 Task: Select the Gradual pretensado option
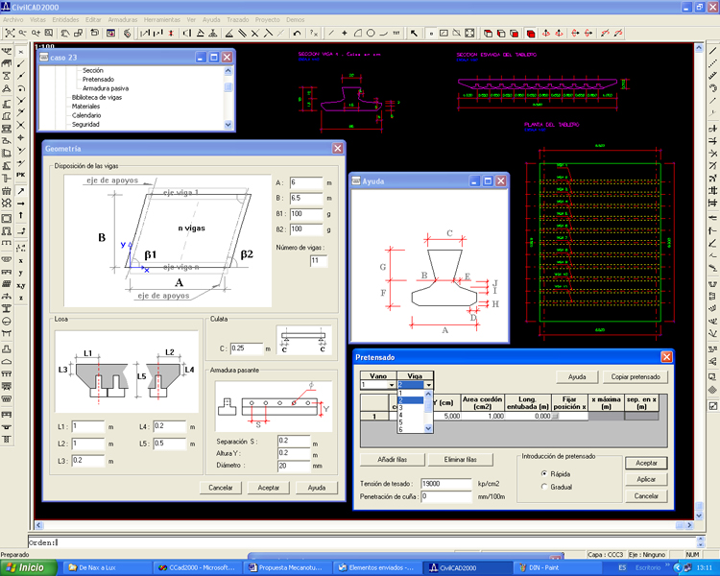[x=544, y=487]
